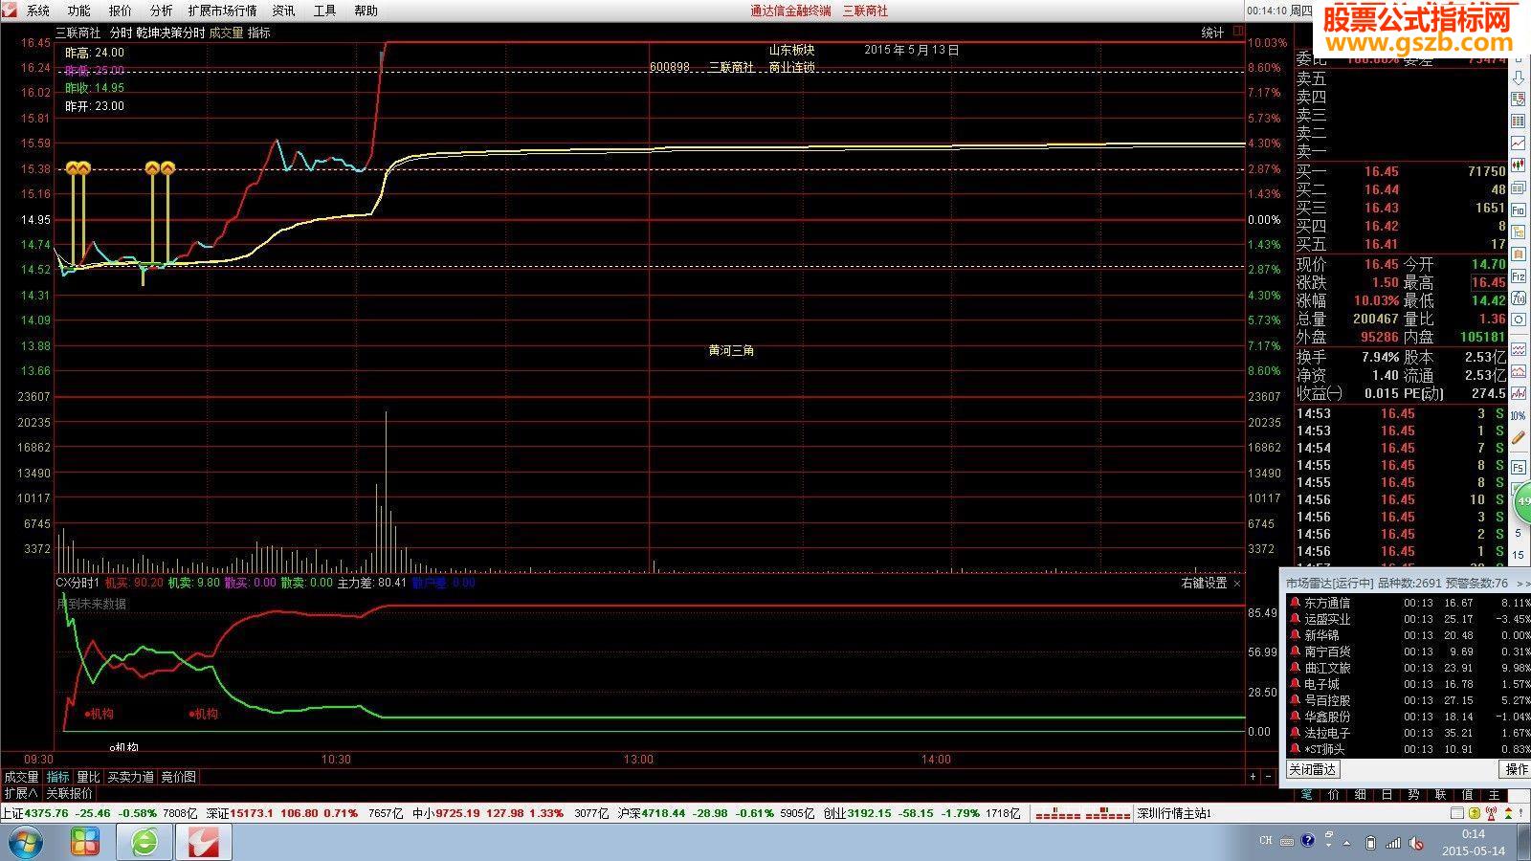Open the F10 company info icon

pyautogui.click(x=1519, y=210)
